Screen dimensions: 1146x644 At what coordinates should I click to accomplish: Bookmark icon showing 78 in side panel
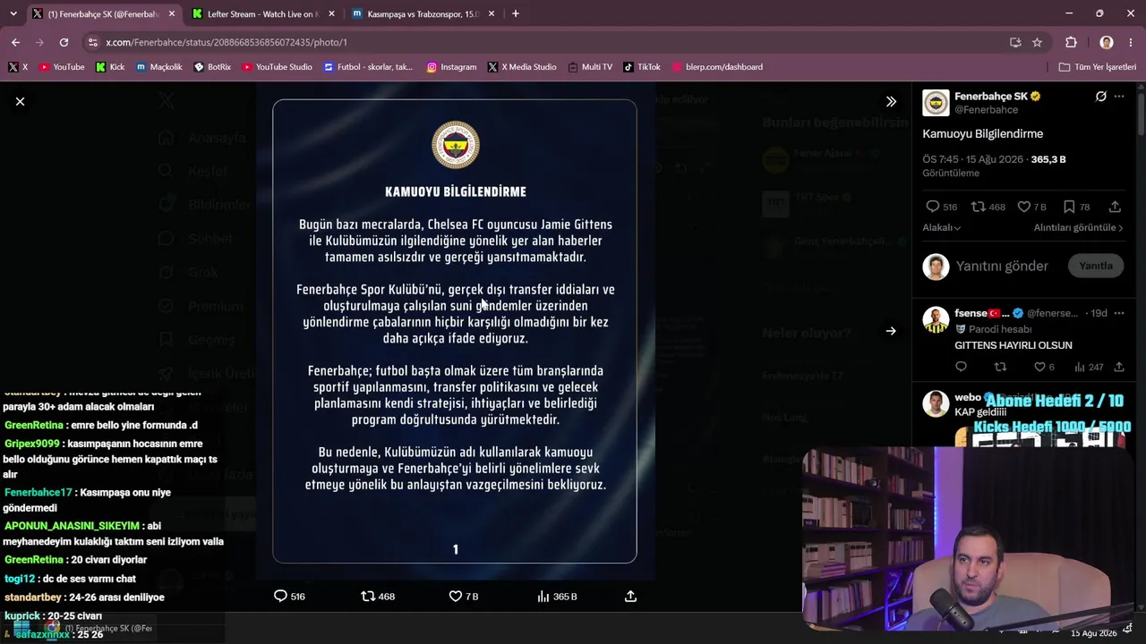[1069, 207]
